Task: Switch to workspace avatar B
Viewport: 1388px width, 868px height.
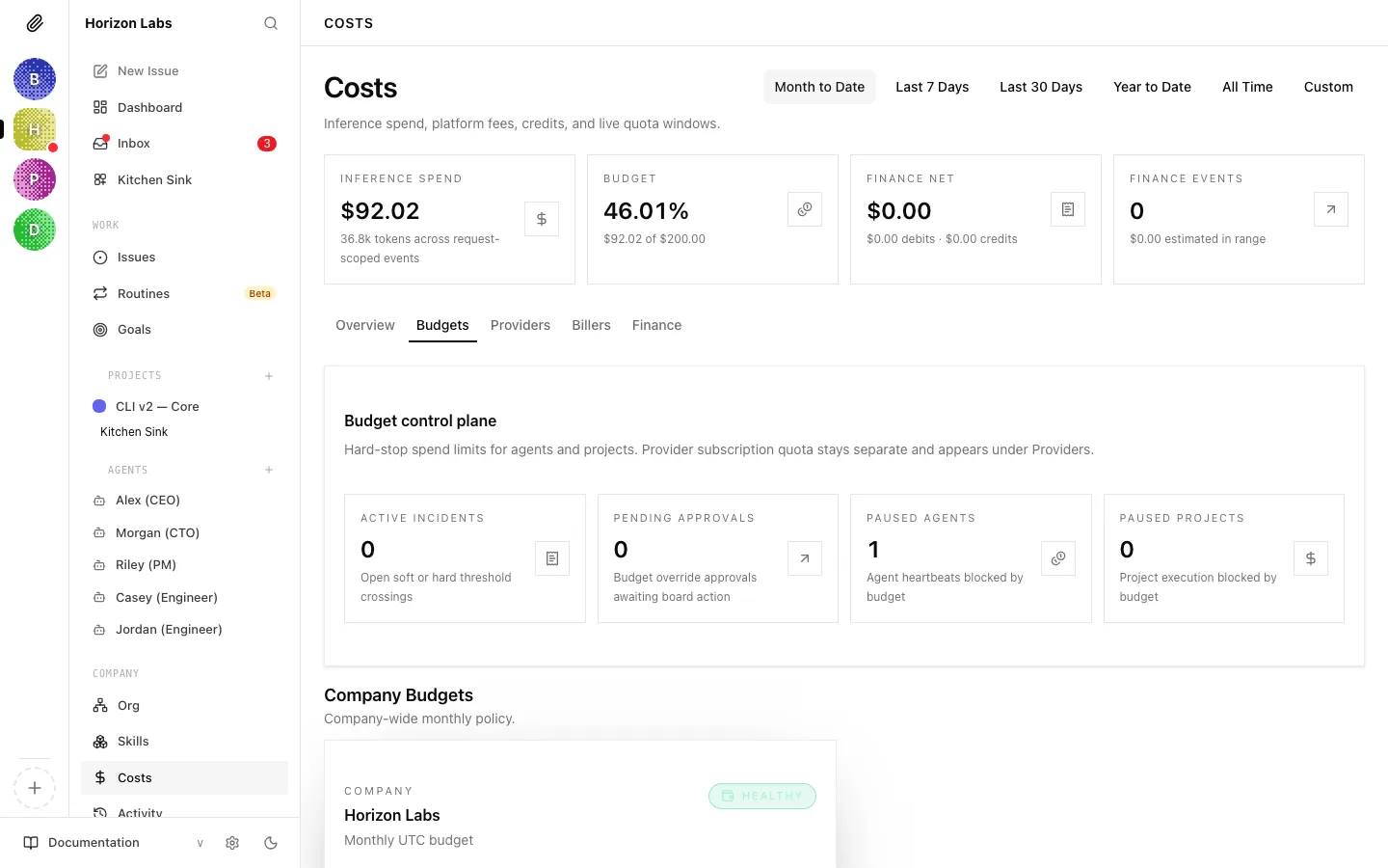Action: pos(35,79)
